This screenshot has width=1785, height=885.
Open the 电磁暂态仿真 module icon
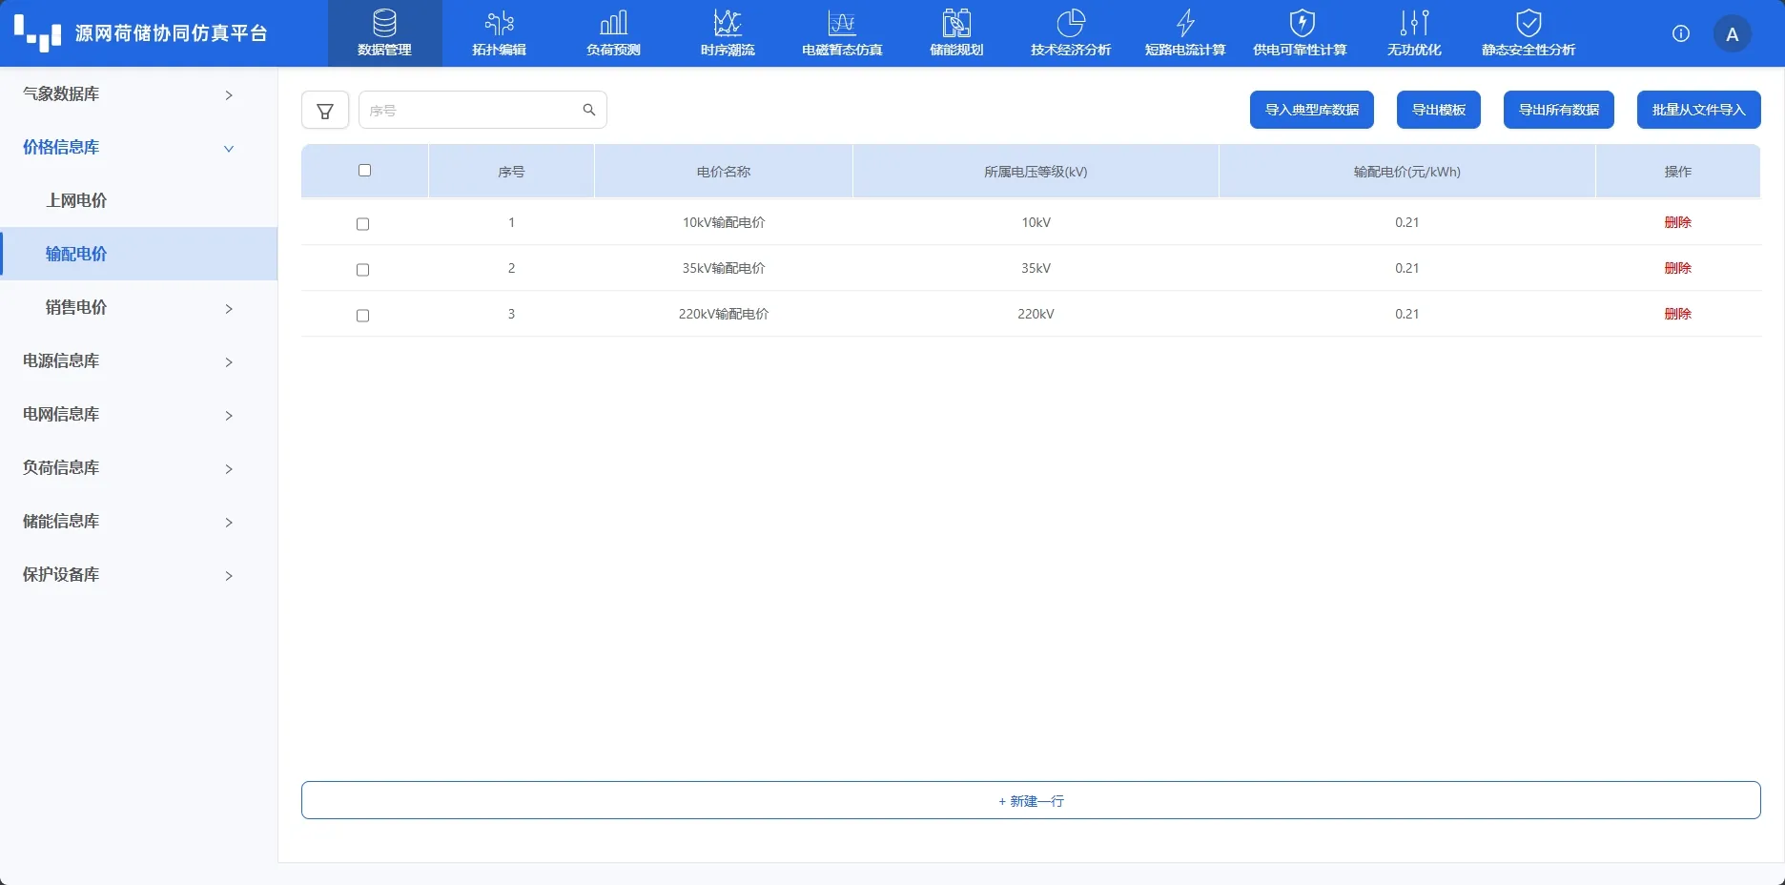pos(842,23)
